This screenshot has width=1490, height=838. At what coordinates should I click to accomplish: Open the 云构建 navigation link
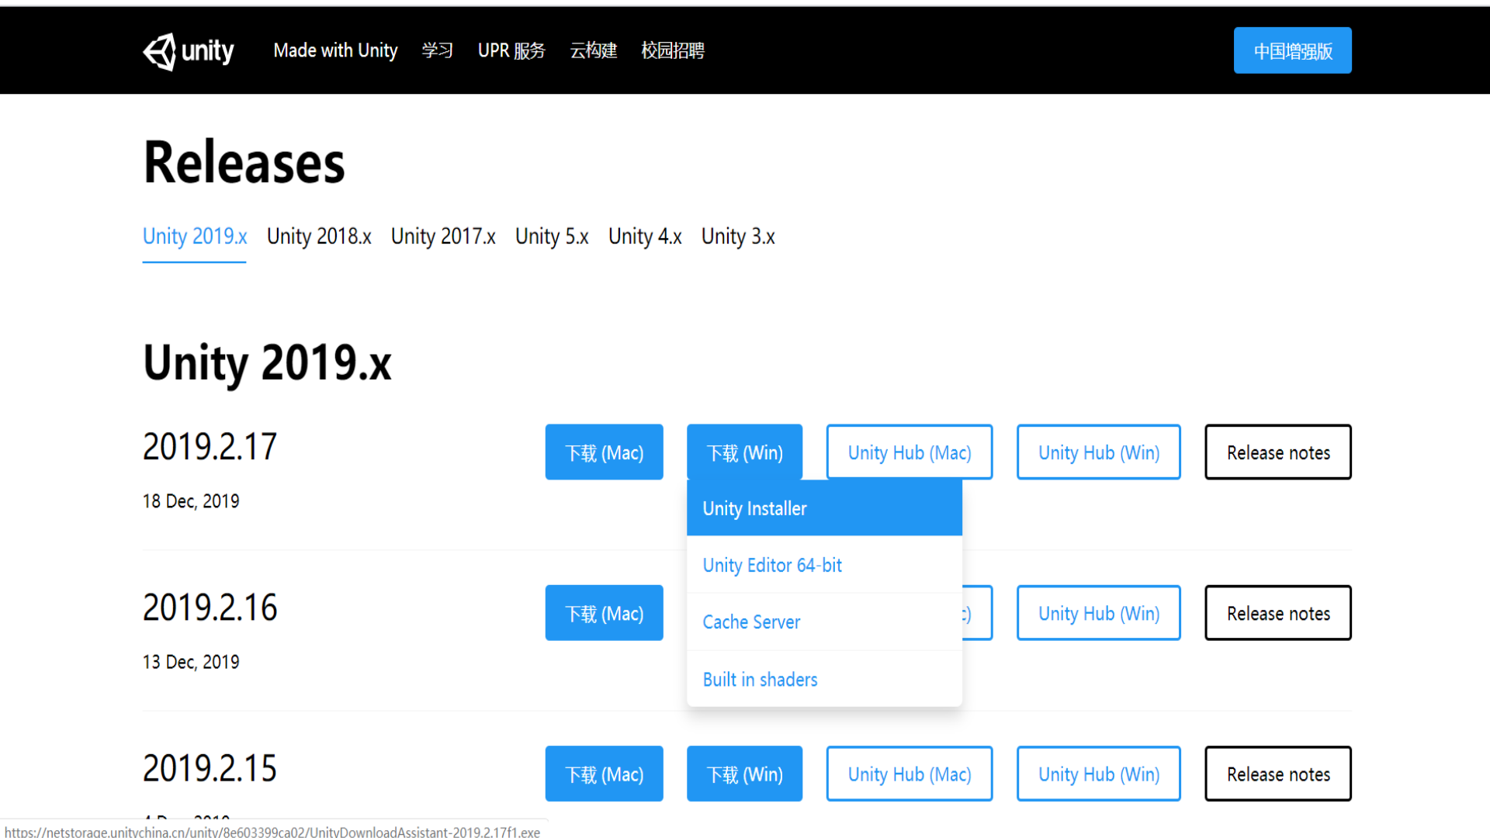click(593, 51)
